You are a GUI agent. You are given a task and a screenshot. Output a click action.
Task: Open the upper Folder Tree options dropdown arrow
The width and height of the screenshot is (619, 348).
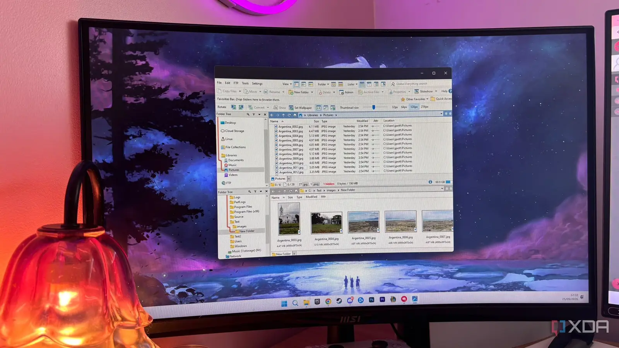259,114
